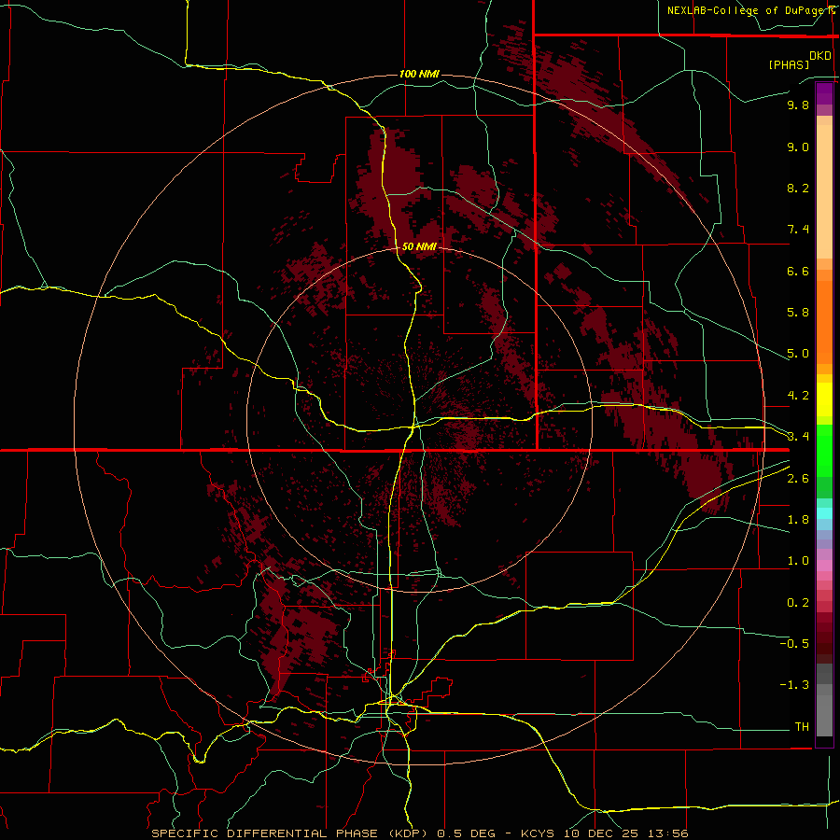Click the 9.8 value on the scale
The image size is (840, 840).
click(x=798, y=105)
